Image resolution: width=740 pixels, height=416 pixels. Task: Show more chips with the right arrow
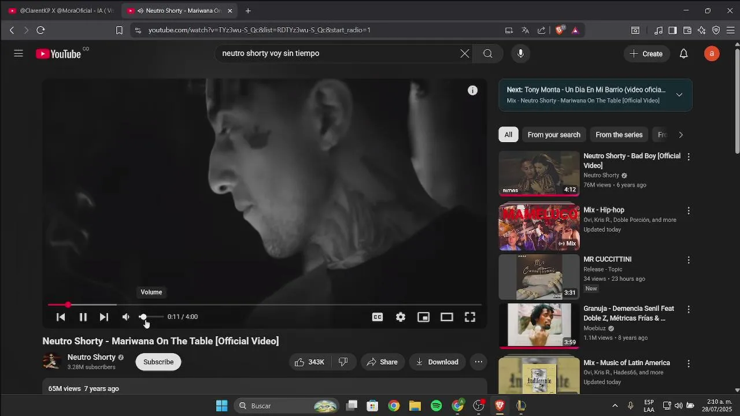coord(680,135)
